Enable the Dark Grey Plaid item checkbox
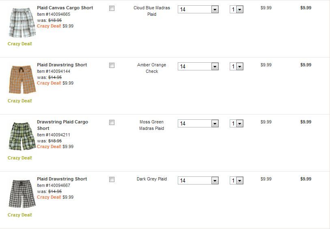 pyautogui.click(x=112, y=180)
